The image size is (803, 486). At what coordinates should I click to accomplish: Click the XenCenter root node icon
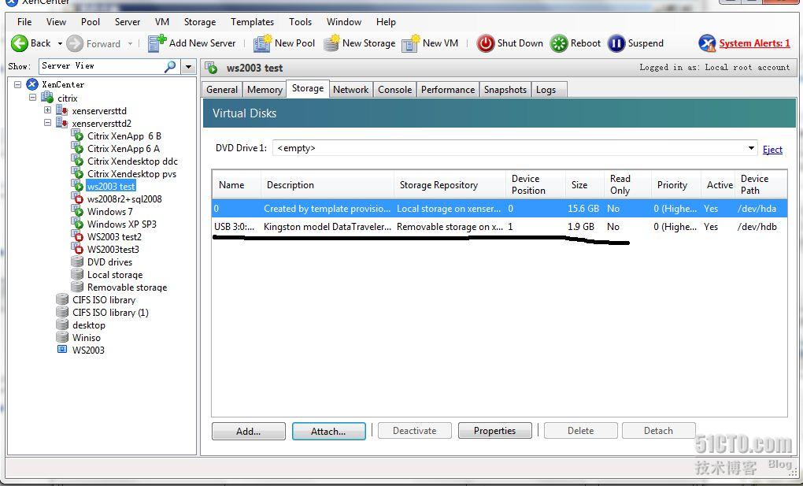tap(32, 84)
